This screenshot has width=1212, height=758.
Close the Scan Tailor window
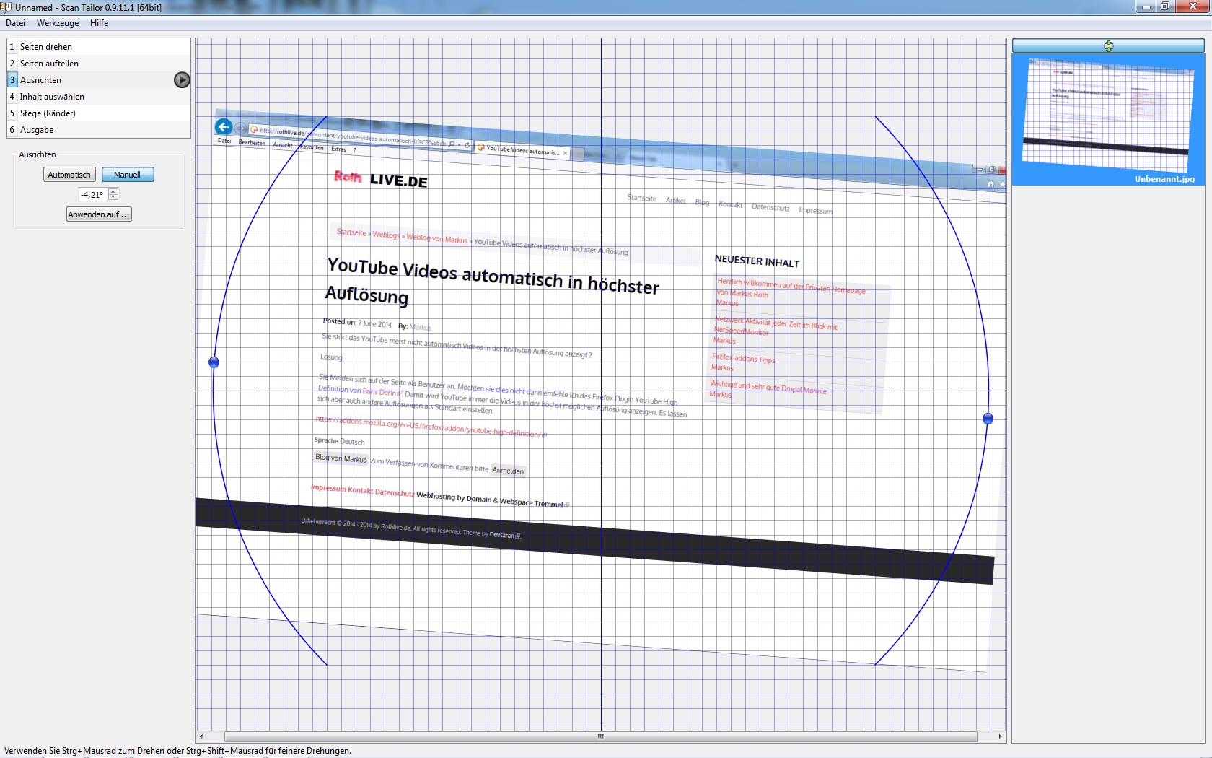pos(1193,6)
